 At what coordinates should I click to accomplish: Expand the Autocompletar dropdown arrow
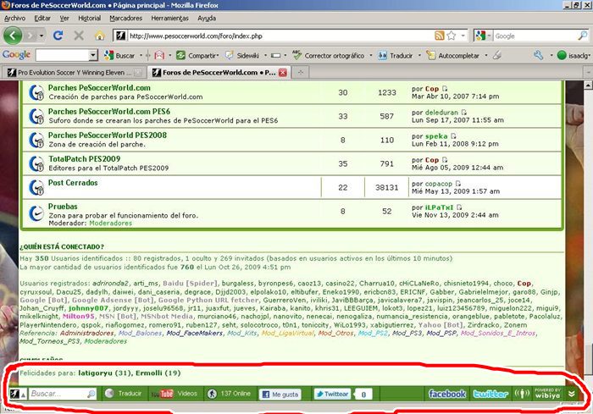click(x=486, y=56)
